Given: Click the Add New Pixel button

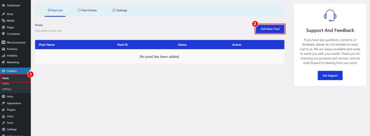Looking at the screenshot, I should 270,29.
